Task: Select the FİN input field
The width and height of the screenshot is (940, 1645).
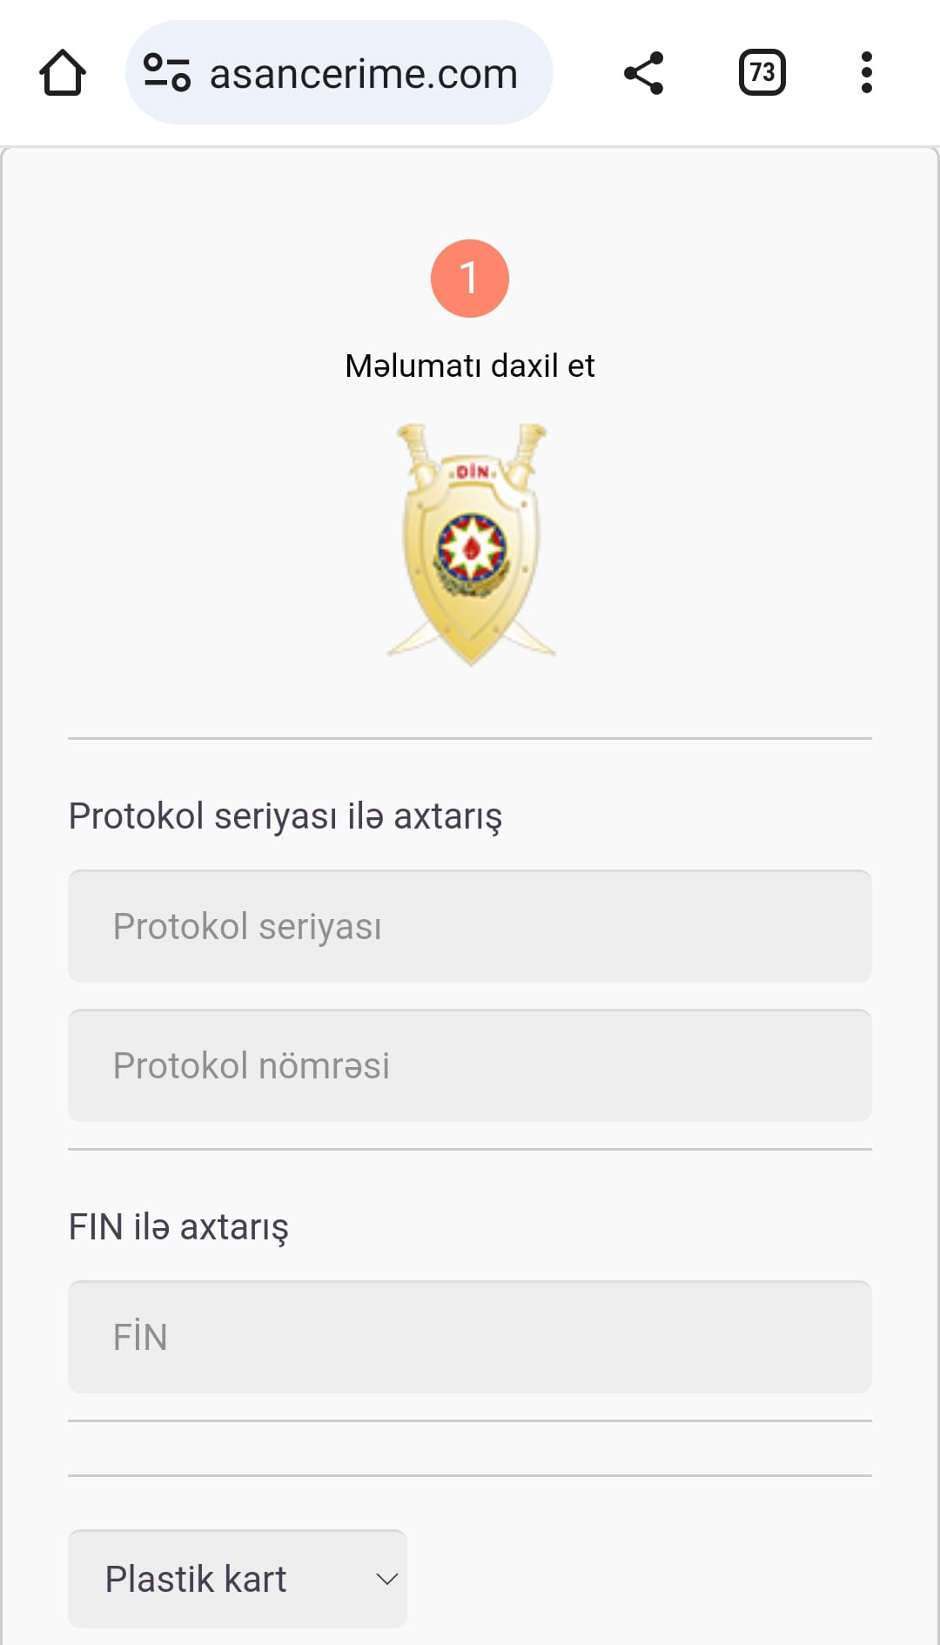Action: [470, 1337]
